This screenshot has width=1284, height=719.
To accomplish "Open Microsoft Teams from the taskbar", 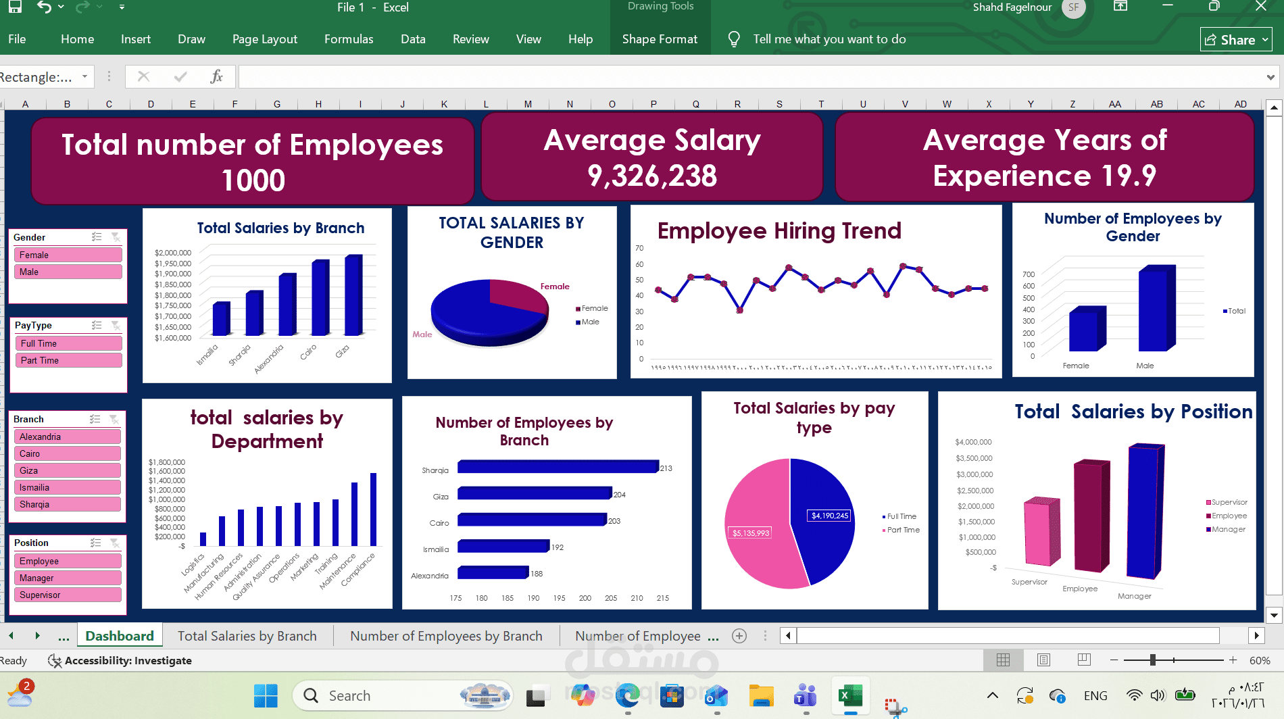I will point(804,695).
